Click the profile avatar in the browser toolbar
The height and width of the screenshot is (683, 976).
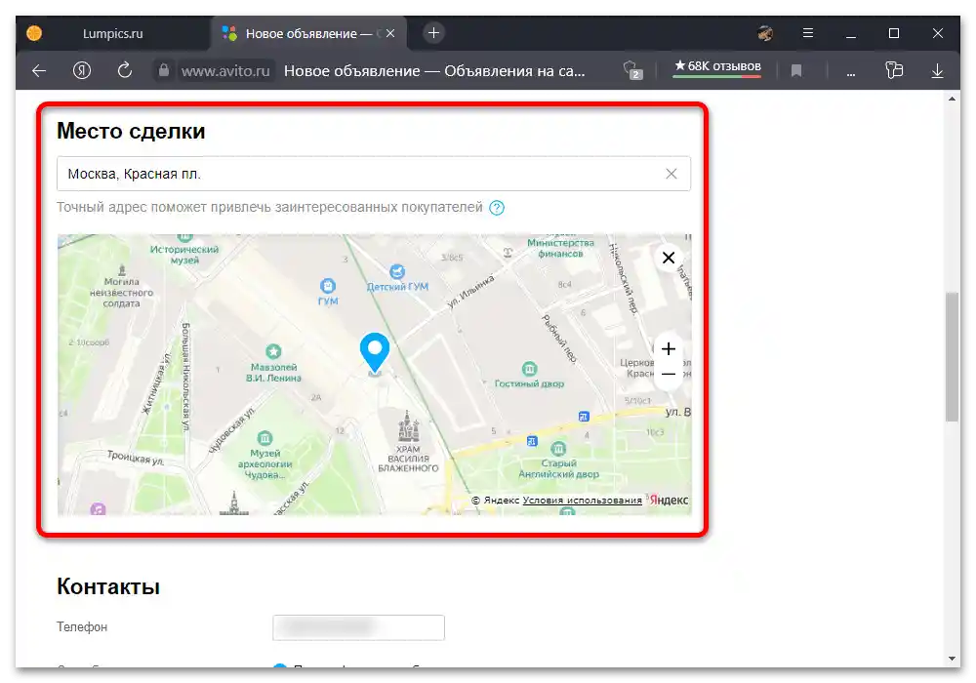coord(764,32)
